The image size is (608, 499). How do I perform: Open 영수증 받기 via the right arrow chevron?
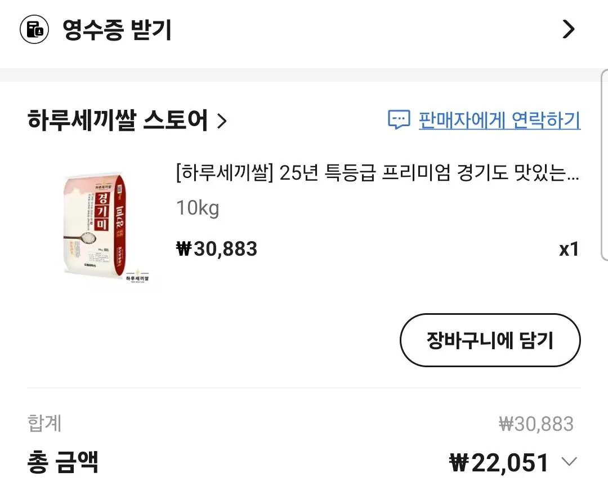point(570,29)
